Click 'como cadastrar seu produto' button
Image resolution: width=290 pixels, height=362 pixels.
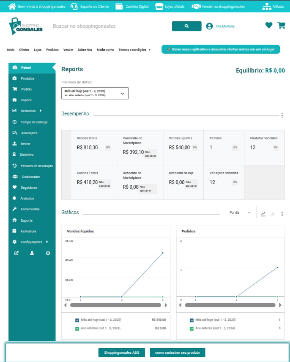tap(177, 353)
